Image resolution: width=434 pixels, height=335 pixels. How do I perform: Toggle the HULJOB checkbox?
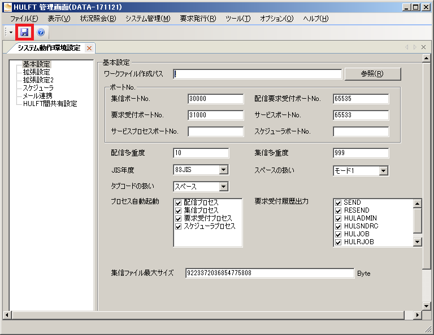click(338, 235)
